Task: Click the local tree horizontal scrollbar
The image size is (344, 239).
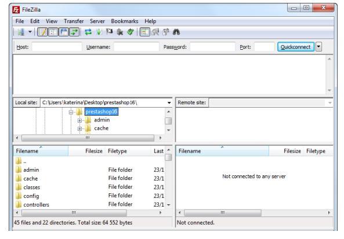Action: (88, 138)
